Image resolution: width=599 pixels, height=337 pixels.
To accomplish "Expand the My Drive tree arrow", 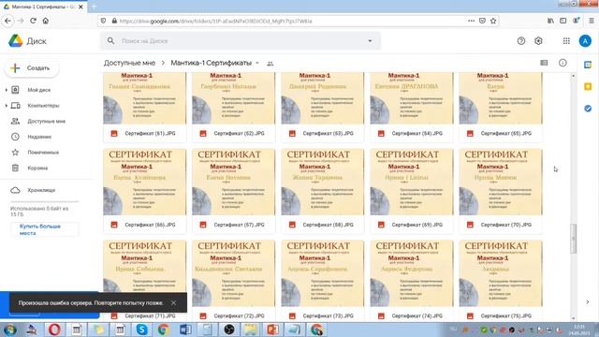I will click(7, 90).
